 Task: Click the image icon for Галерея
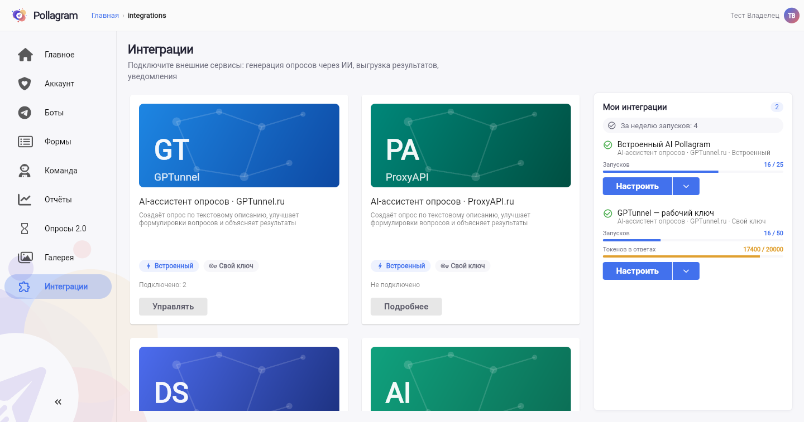click(x=25, y=258)
